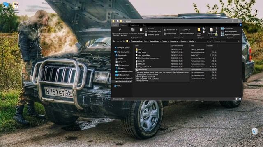Pin folder to Quick Access ribbon icon
Image resolution: width=263 pixels, height=147 pixels.
tap(120, 32)
